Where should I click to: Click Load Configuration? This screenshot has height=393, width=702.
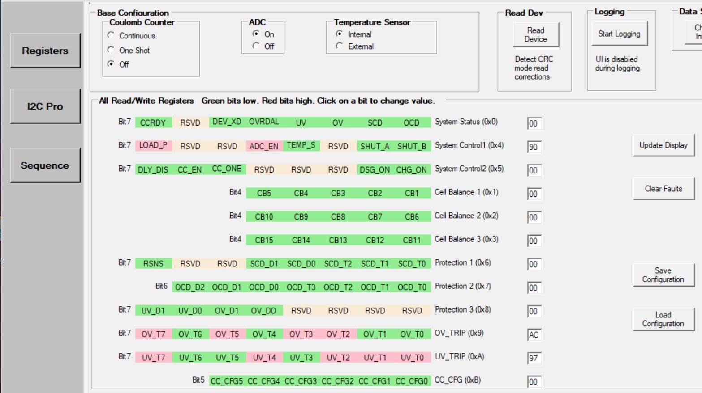(x=663, y=319)
